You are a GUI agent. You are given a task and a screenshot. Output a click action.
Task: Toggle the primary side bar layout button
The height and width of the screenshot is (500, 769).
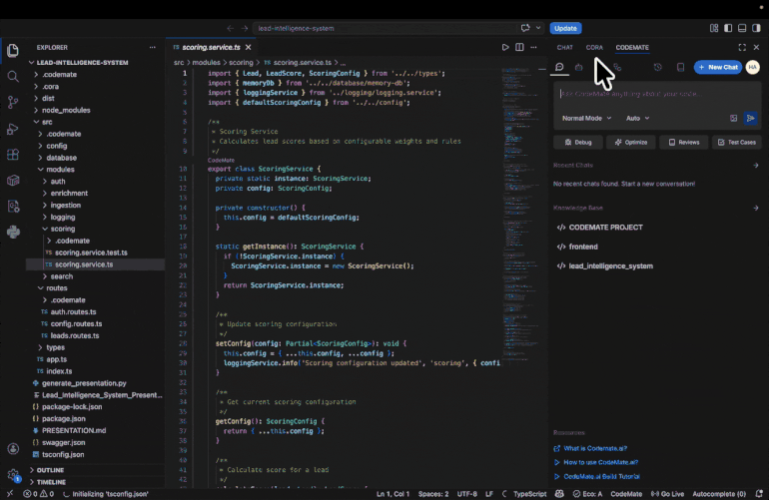coord(728,28)
